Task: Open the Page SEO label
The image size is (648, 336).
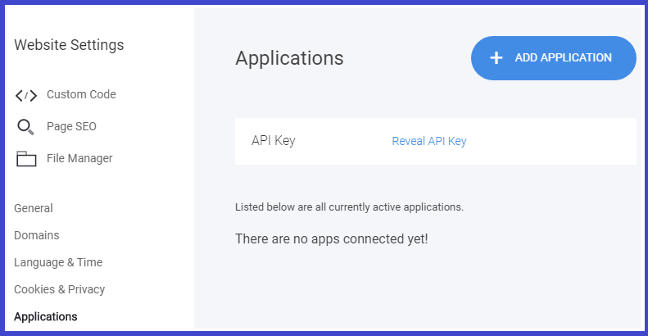Action: 71,126
